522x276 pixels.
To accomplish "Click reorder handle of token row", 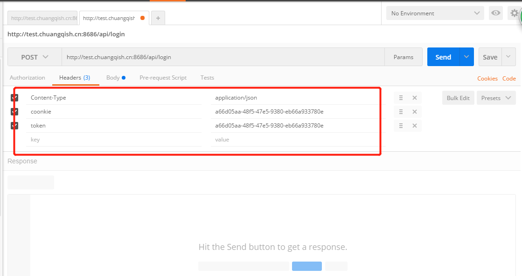I will tap(401, 126).
